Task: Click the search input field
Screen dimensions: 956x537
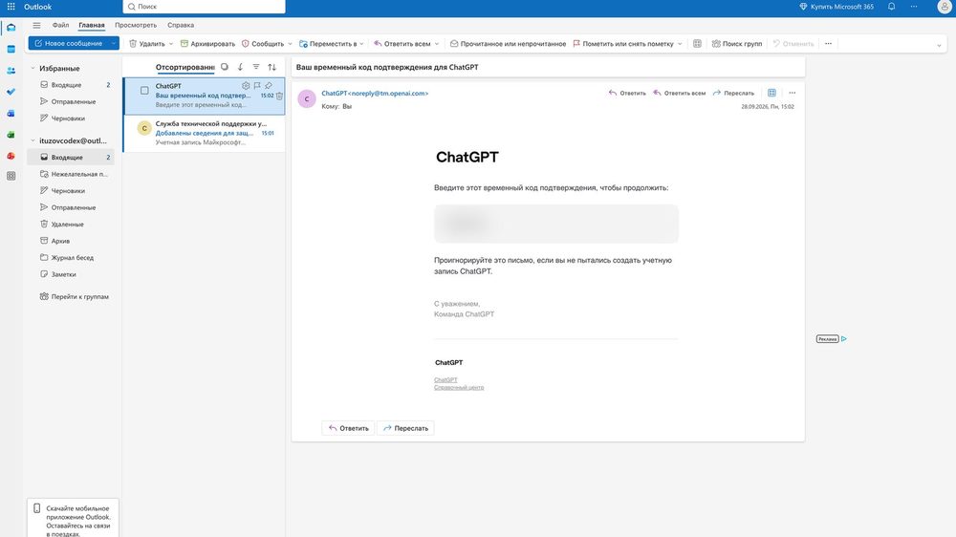Action: 204,7
